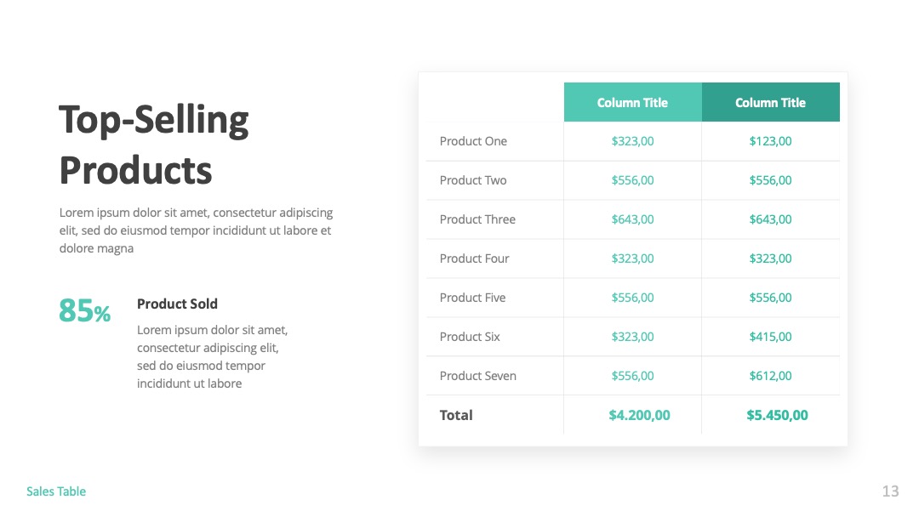Select the Product Six row label

point(470,337)
